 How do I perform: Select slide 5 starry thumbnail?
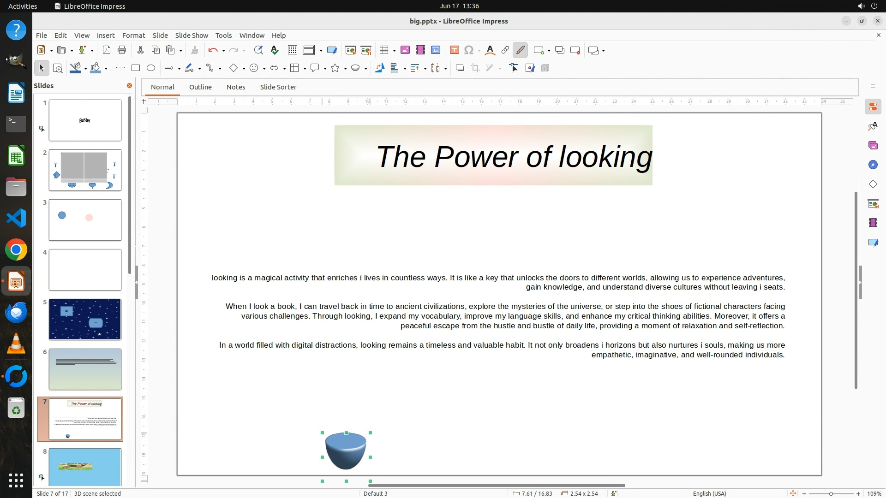85,320
